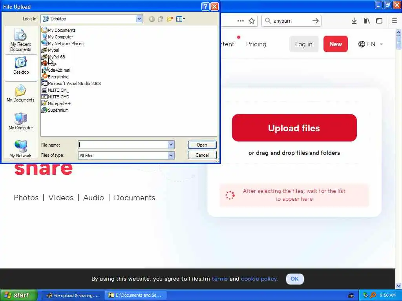Open the Pricing page
402x301 pixels.
(x=256, y=44)
